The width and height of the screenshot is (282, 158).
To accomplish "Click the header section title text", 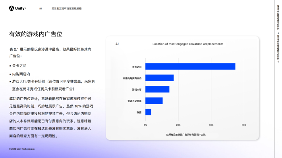I will 67,8.
